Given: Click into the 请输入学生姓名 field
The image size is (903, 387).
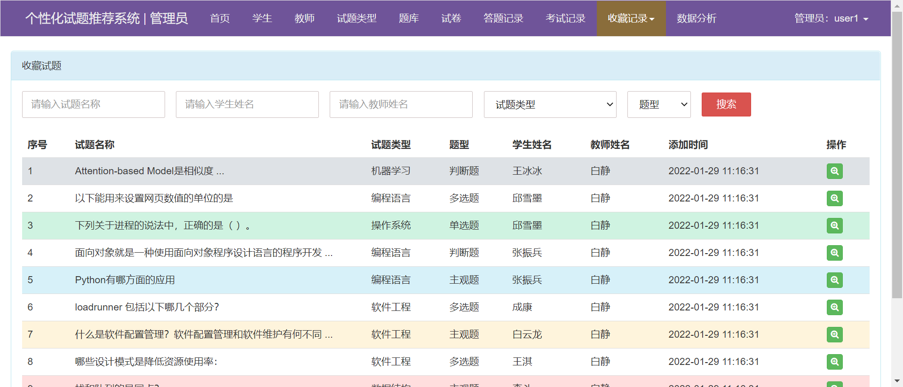Looking at the screenshot, I should tap(247, 104).
